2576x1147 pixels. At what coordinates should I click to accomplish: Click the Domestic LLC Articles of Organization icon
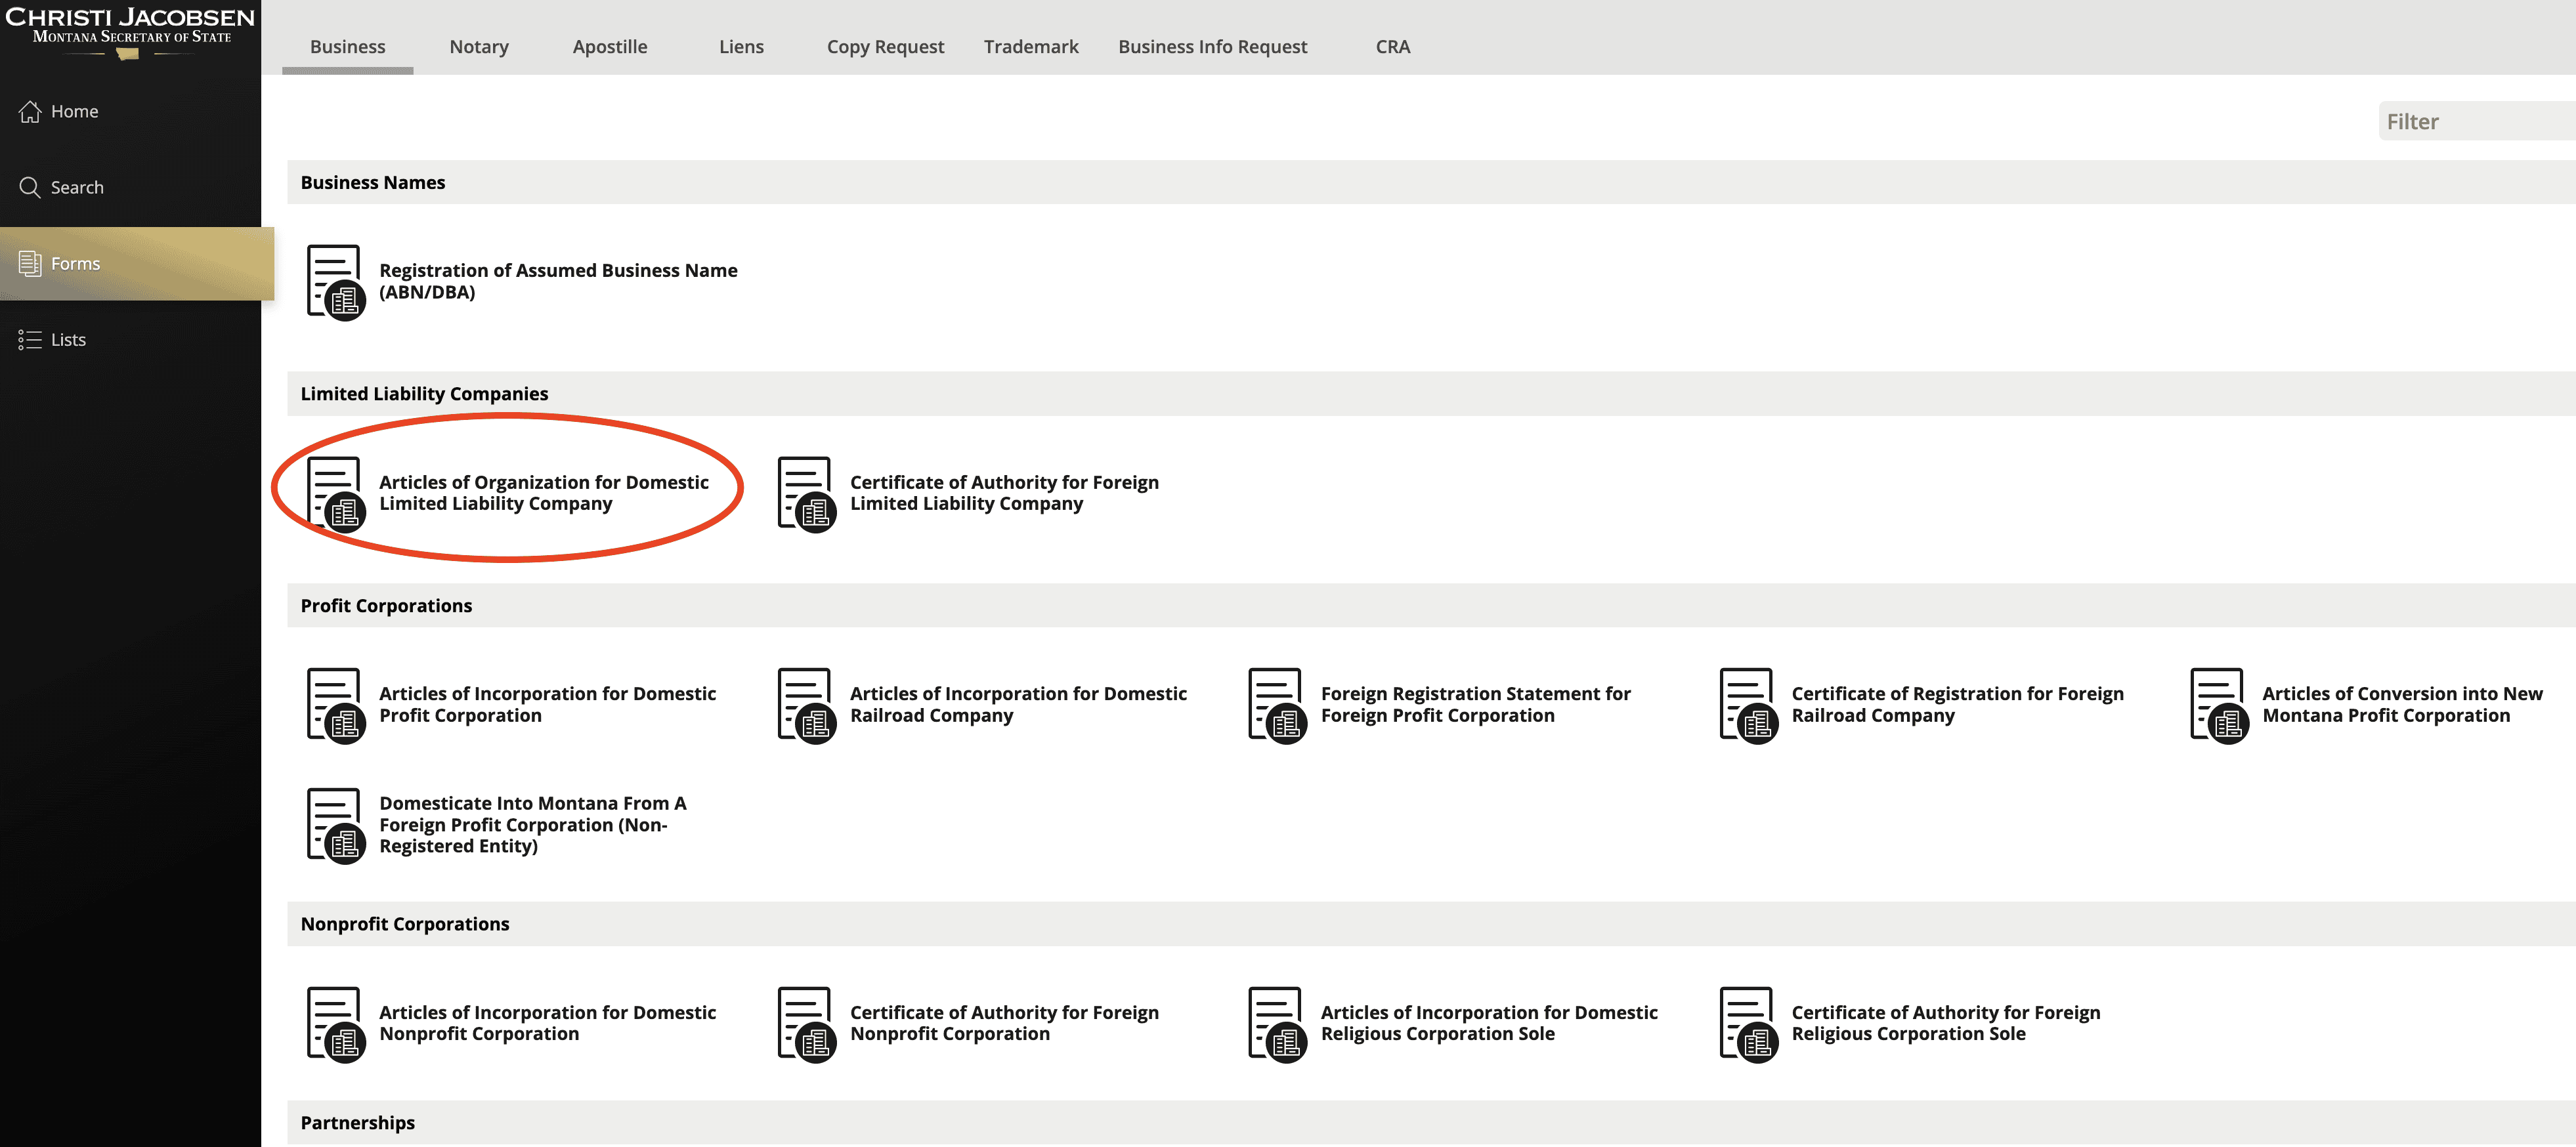tap(335, 493)
